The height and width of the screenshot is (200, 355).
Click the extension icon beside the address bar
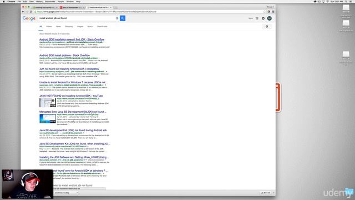coord(269,12)
